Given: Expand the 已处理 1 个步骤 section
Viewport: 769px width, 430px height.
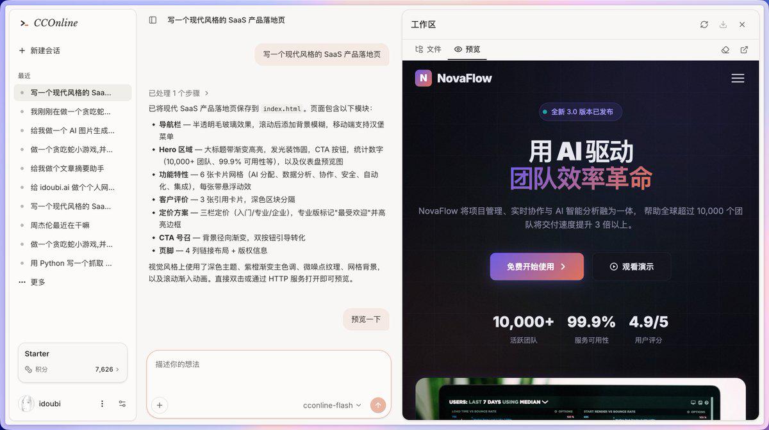Looking at the screenshot, I should pos(179,93).
